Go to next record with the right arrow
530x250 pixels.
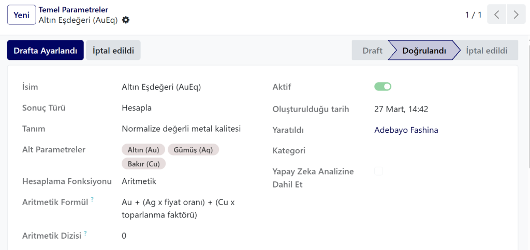pyautogui.click(x=516, y=15)
